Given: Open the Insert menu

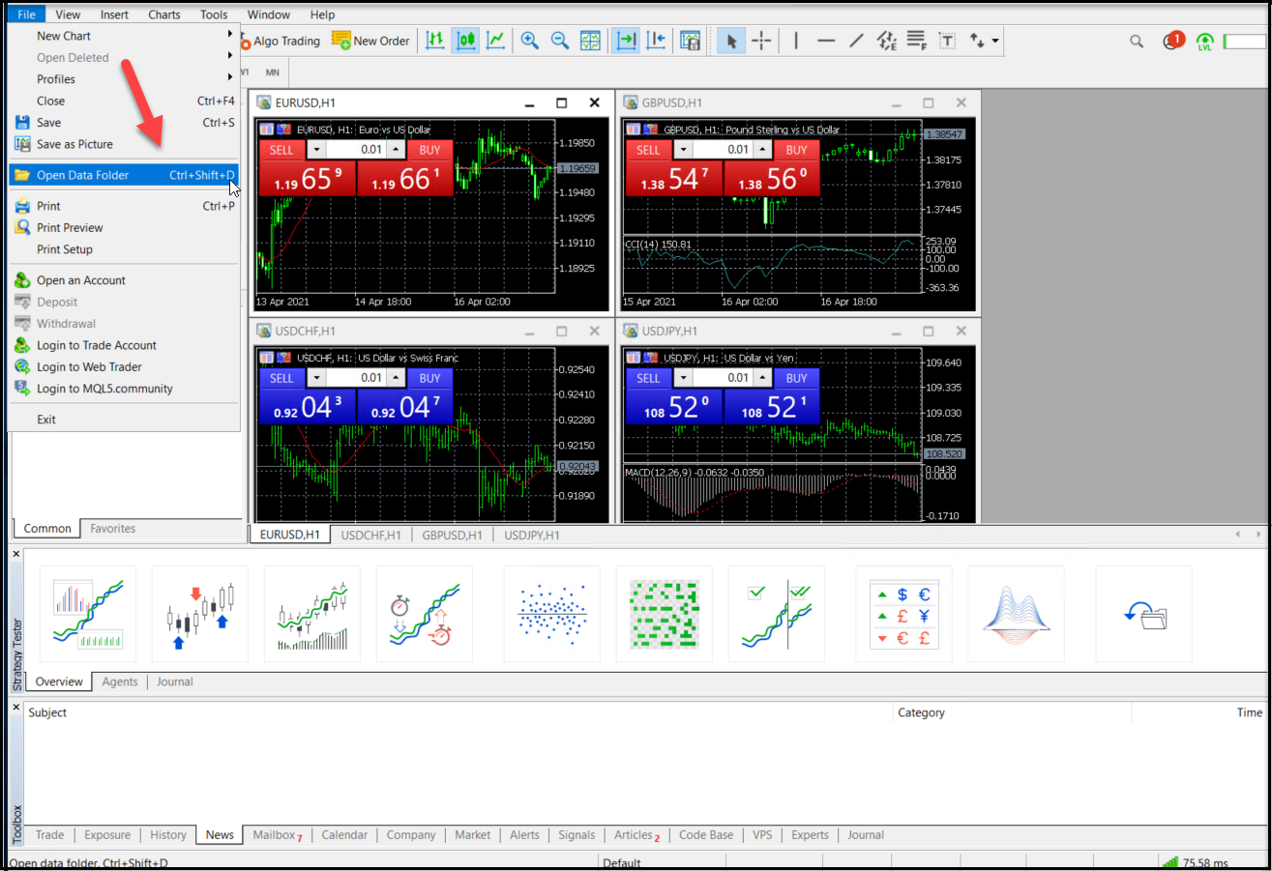Looking at the screenshot, I should [x=114, y=15].
